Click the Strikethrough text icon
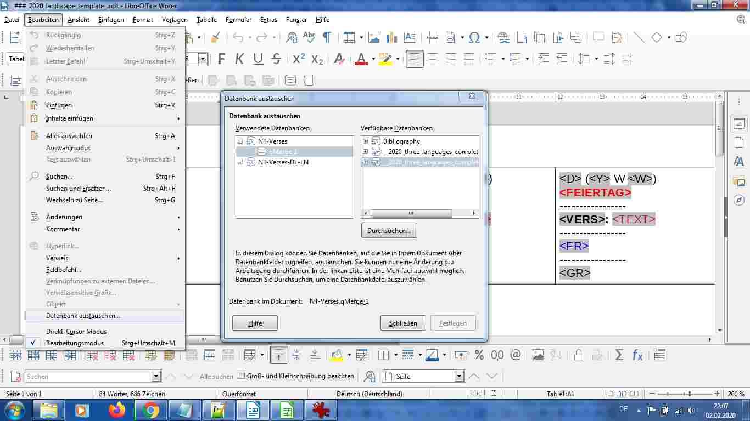 point(276,59)
